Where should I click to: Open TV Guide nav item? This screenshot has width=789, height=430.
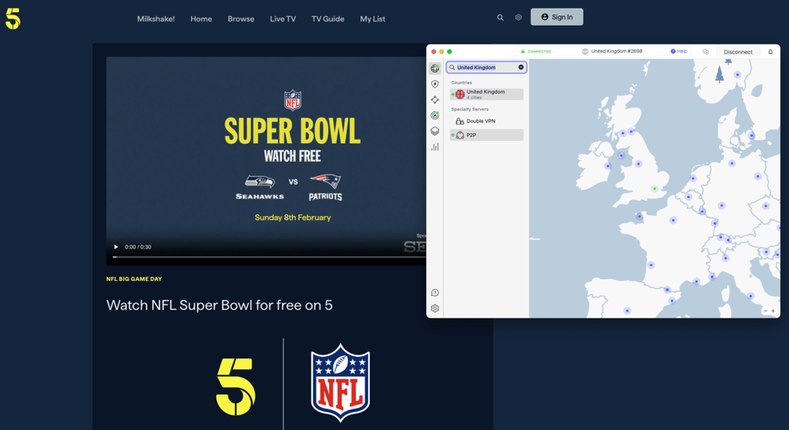(x=327, y=19)
